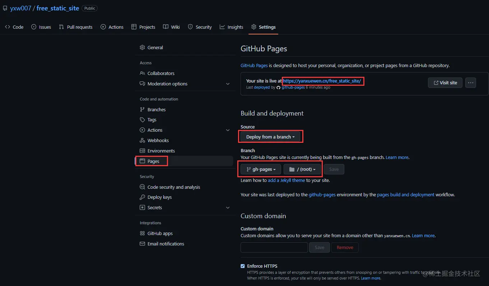The width and height of the screenshot is (489, 286).
Task: Uncheck the Enforce HTTPS checkbox
Action: tap(243, 266)
